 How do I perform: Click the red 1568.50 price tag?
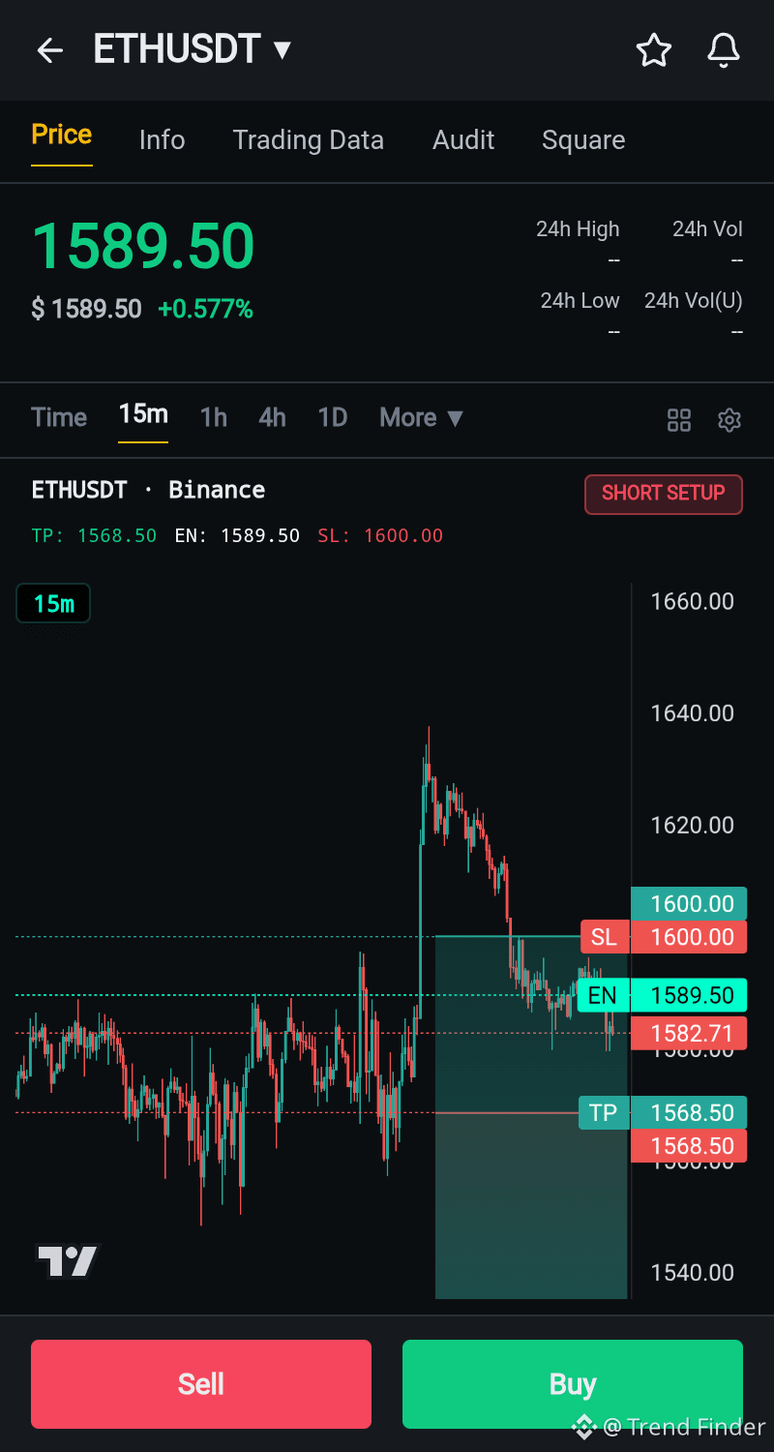click(x=689, y=1146)
